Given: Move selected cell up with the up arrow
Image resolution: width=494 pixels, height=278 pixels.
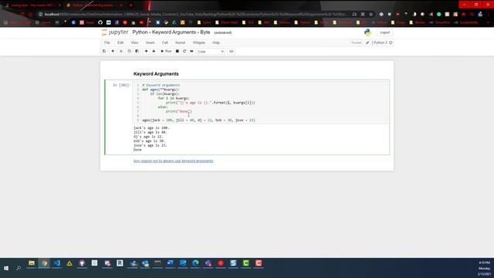Looking at the screenshot, I should click(146, 51).
